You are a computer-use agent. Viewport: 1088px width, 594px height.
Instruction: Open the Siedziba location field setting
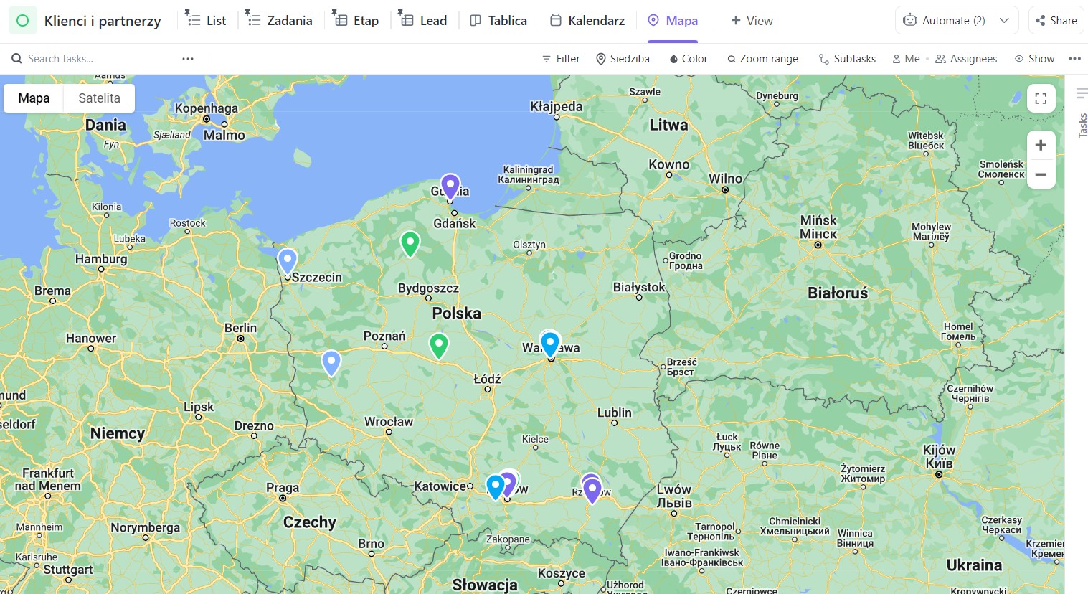pos(623,59)
